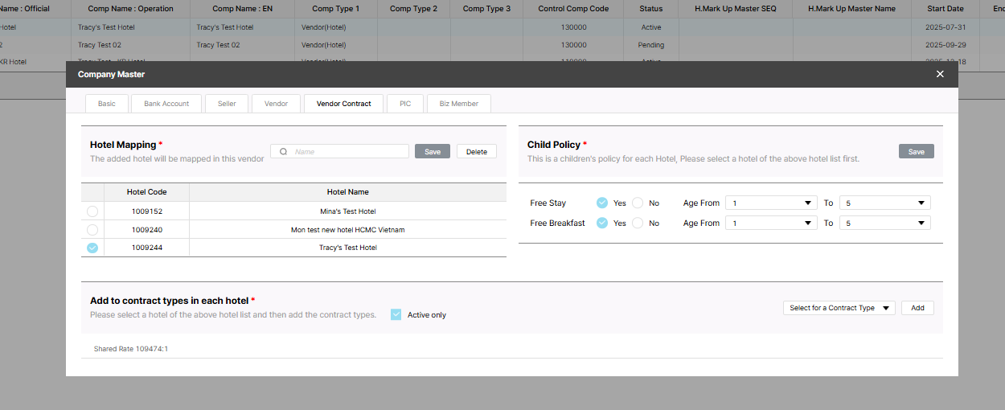The image size is (1005, 410).
Task: Open the Biz Member tab
Action: 458,104
